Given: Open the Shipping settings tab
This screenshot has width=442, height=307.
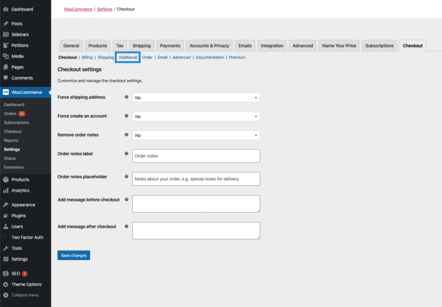Looking at the screenshot, I should pos(141,46).
